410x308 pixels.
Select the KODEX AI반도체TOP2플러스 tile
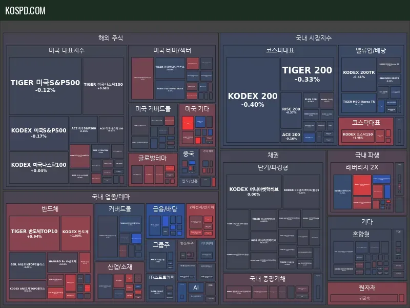pos(28,290)
